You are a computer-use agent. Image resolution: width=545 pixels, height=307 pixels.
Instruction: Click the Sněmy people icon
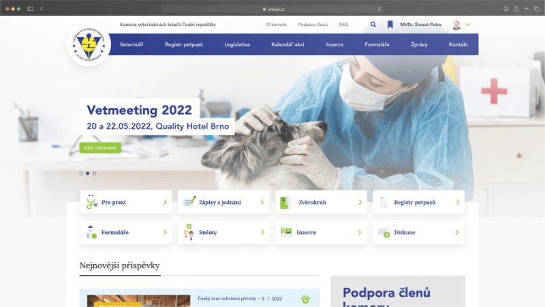tap(189, 233)
